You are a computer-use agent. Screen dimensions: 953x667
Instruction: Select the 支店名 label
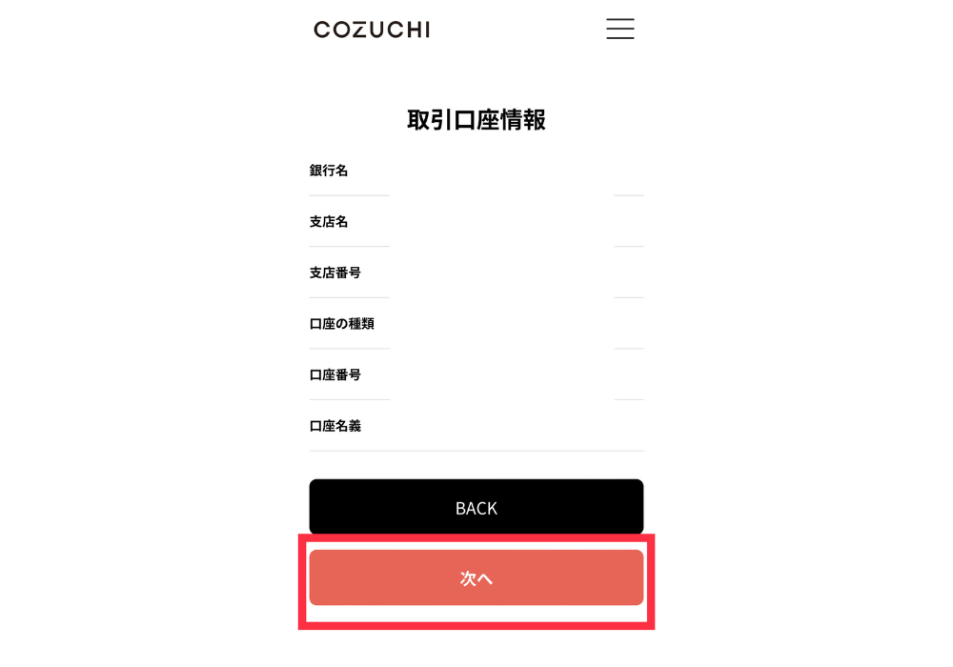tap(329, 222)
